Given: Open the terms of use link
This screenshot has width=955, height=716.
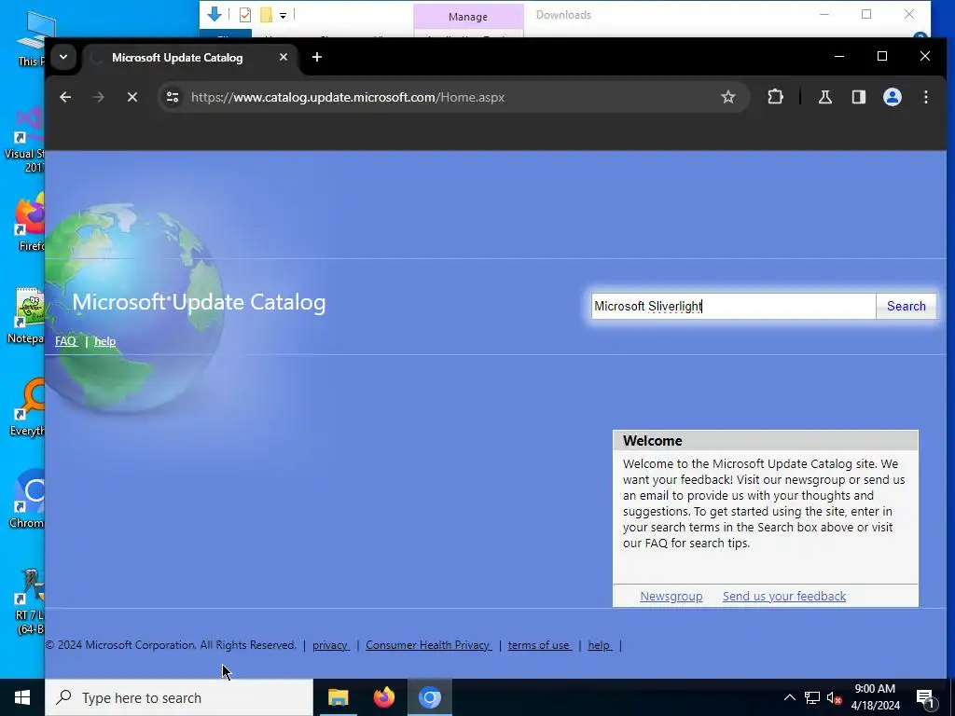Looking at the screenshot, I should coord(539,645).
